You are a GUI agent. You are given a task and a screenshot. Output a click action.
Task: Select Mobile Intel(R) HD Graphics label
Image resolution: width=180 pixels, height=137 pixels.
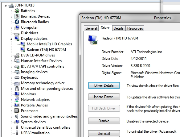(50, 44)
